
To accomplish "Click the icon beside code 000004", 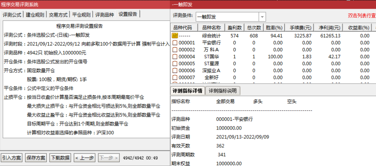I will coord(175,57).
